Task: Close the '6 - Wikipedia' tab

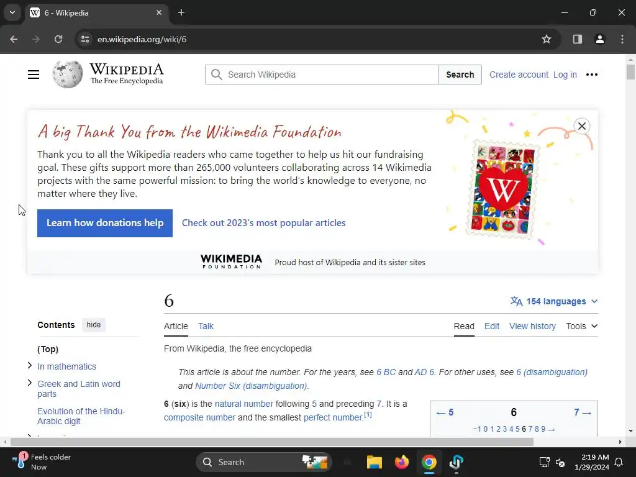Action: coord(159,12)
